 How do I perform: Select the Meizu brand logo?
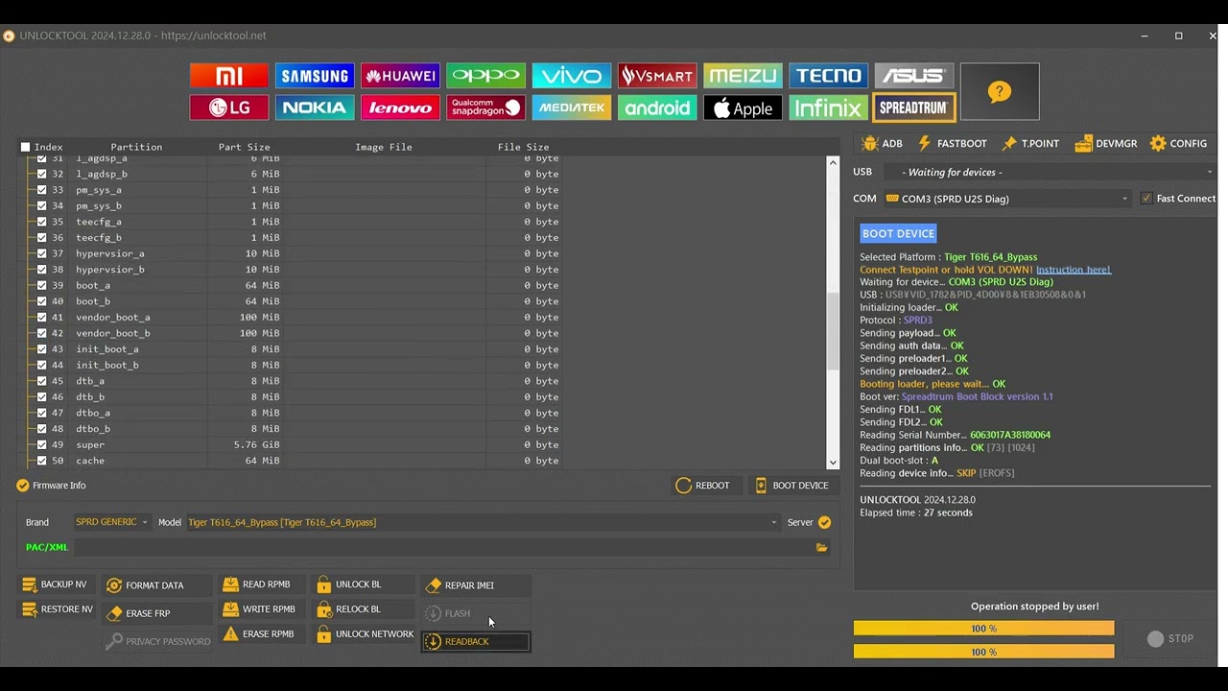pos(743,76)
